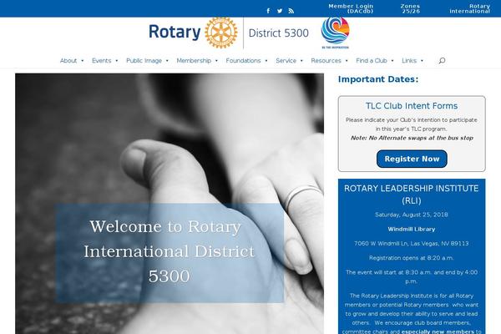Image resolution: width=501 pixels, height=334 pixels.
Task: Expand the Events menu
Action: click(105, 60)
